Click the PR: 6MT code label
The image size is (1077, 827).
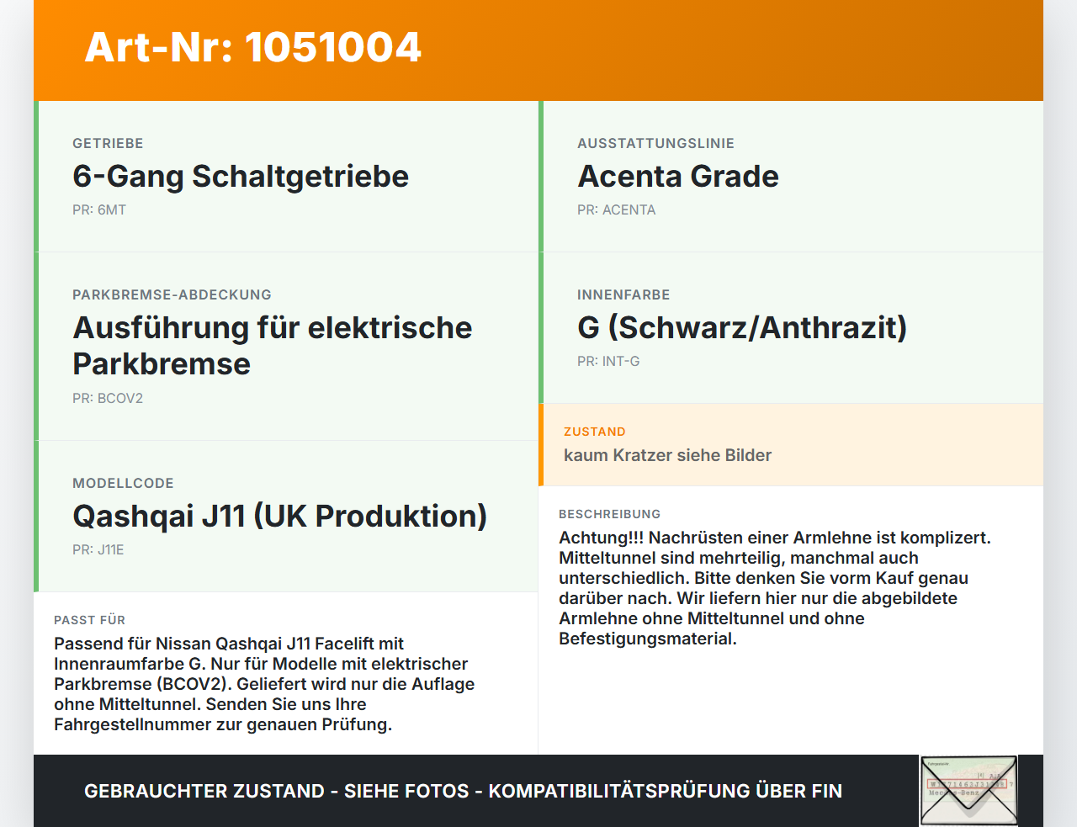[x=99, y=210]
